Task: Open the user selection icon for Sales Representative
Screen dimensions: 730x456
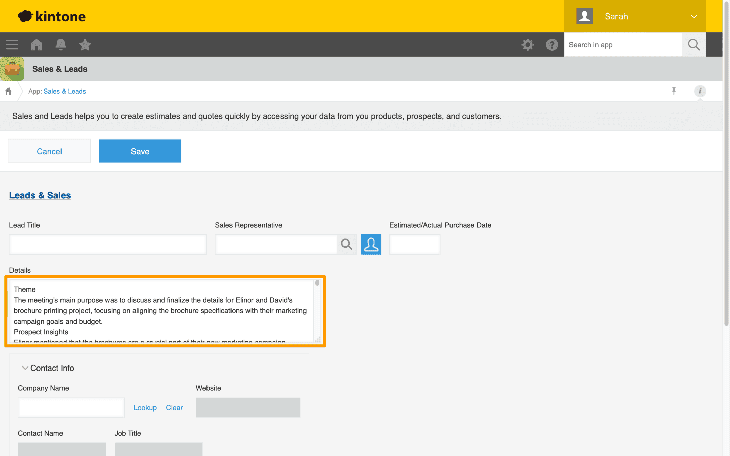Action: (x=371, y=244)
